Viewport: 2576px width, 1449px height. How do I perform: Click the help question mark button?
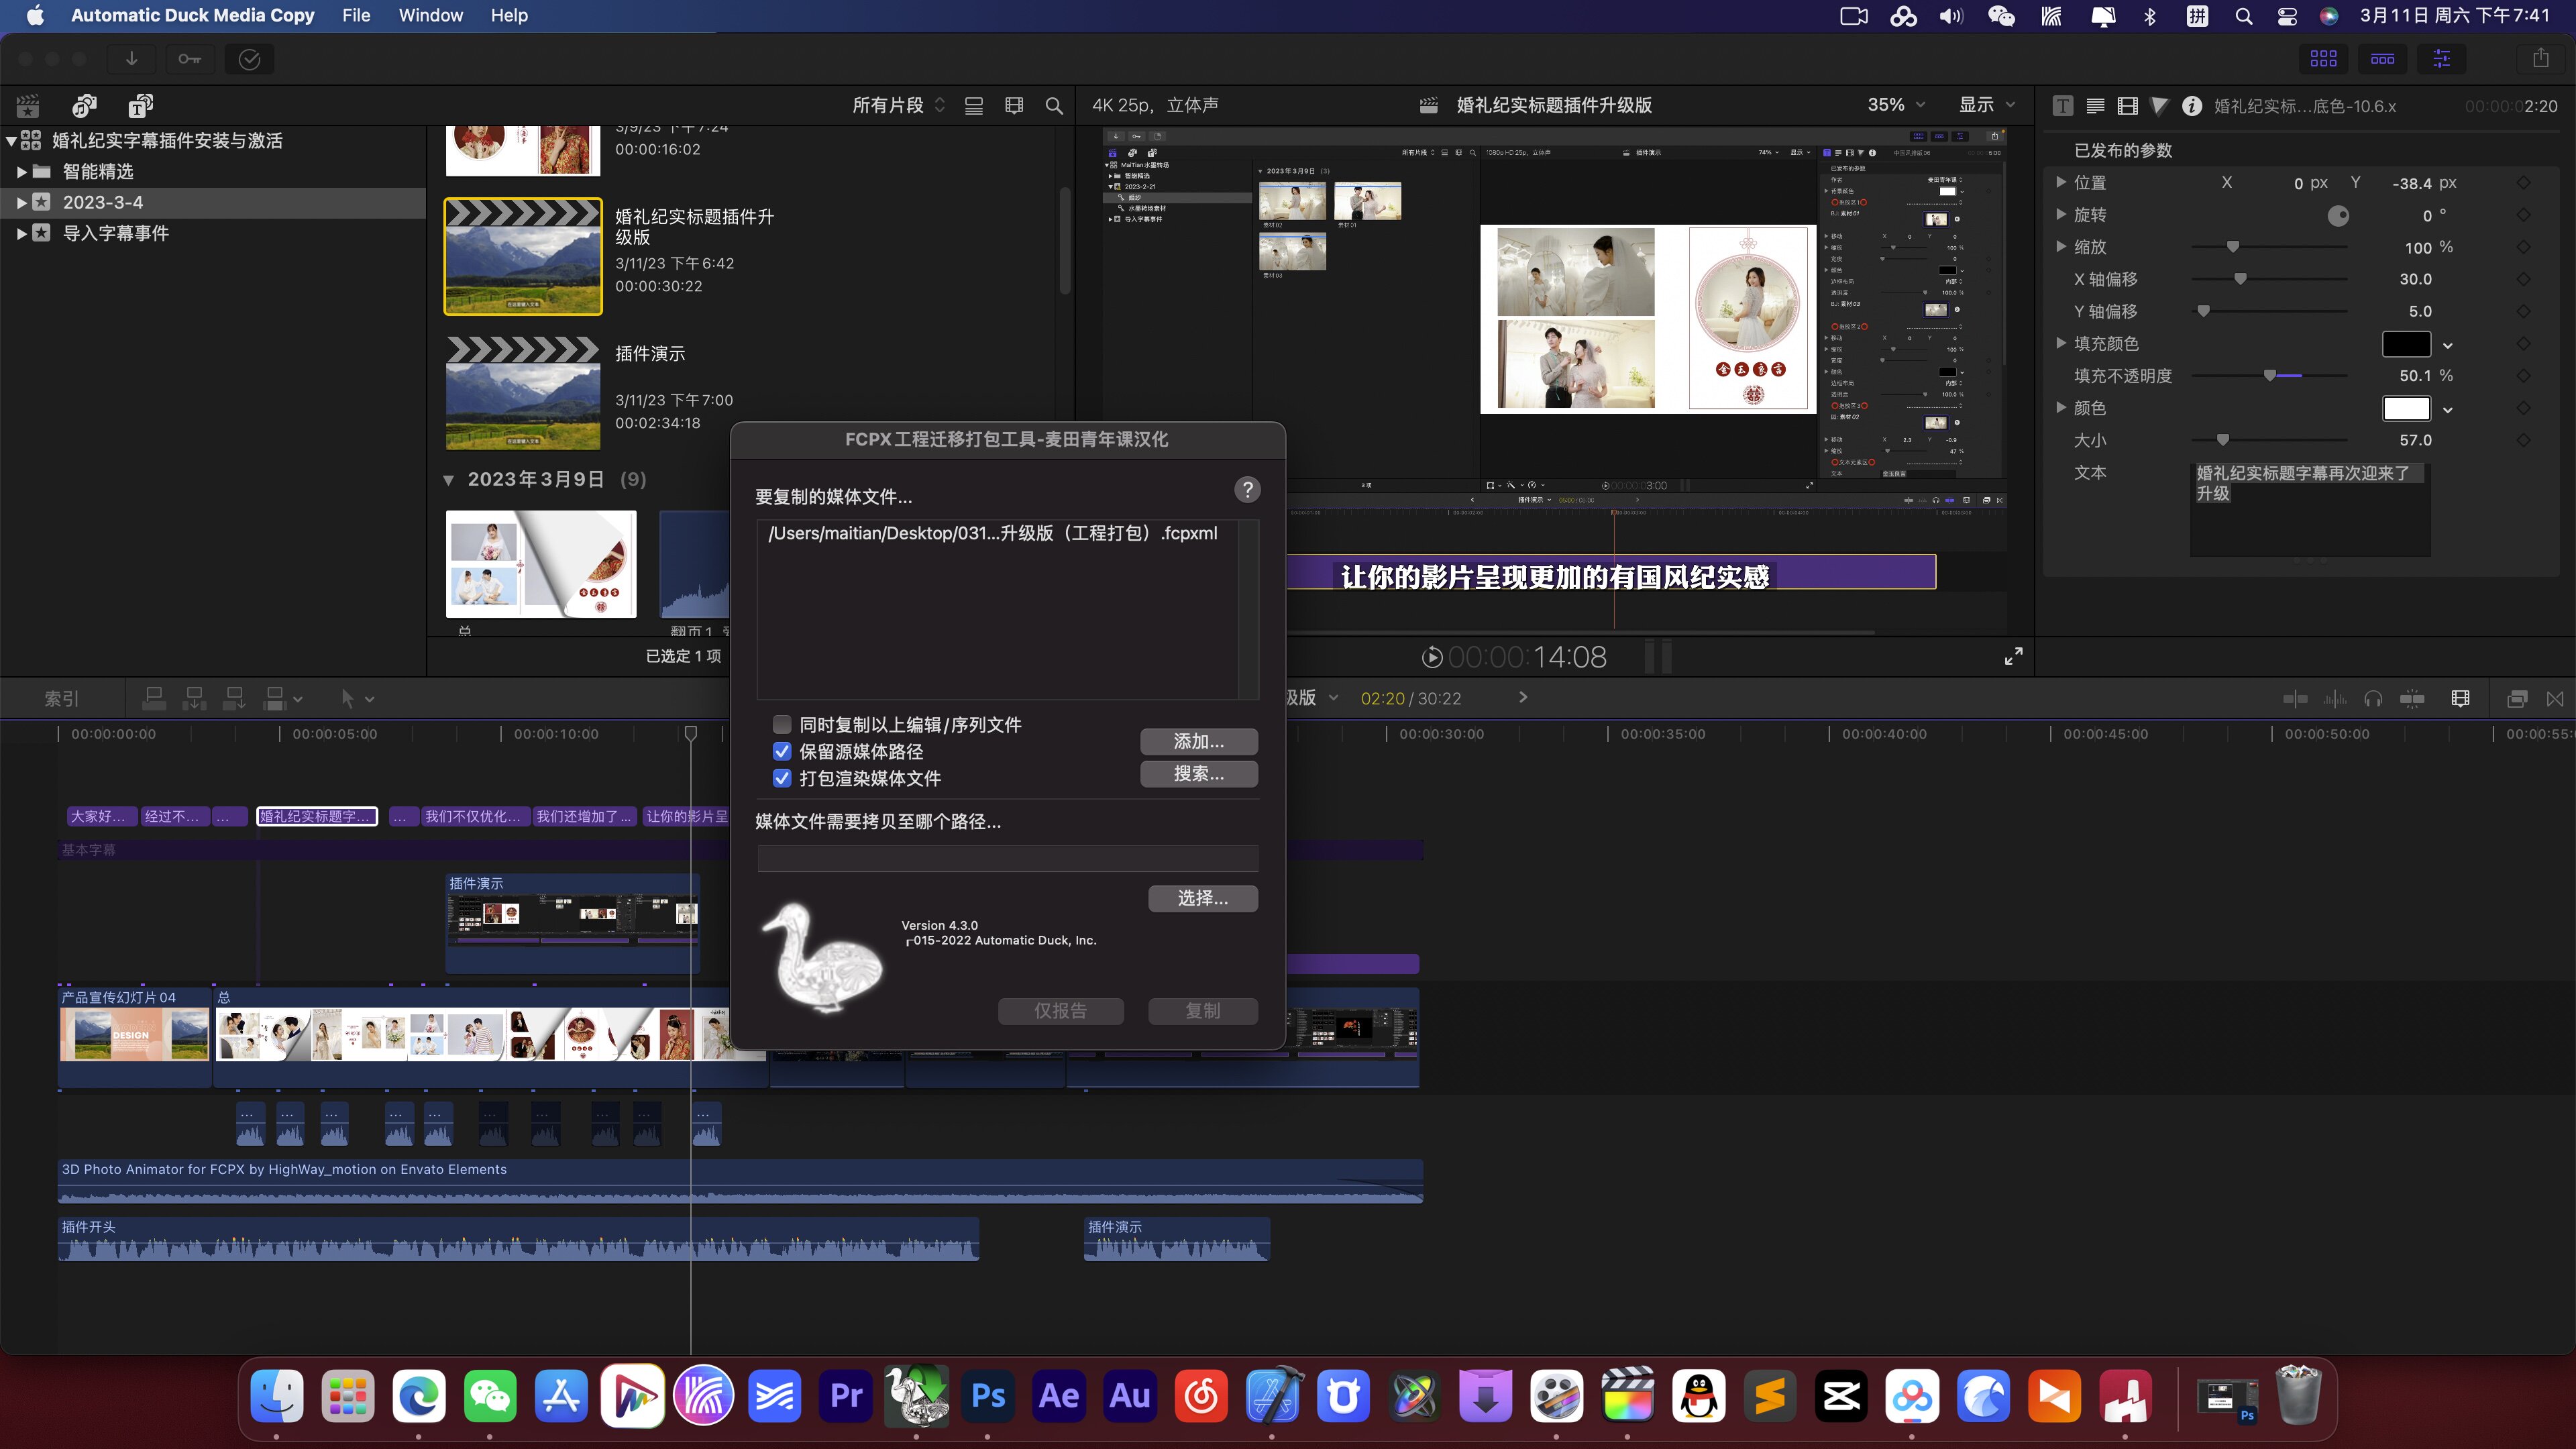pos(1247,489)
